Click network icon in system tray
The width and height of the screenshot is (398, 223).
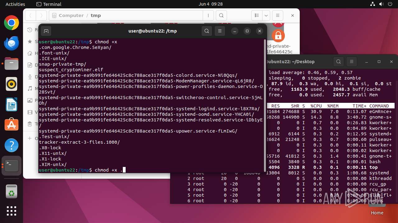pyautogui.click(x=373, y=4)
